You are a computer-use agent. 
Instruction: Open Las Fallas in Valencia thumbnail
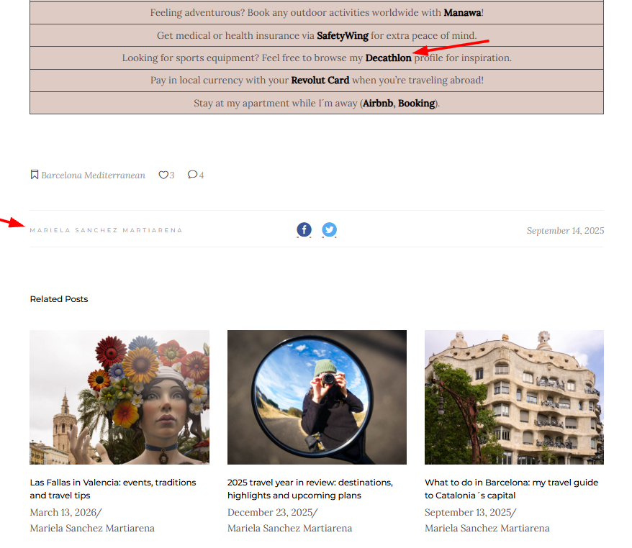119,397
